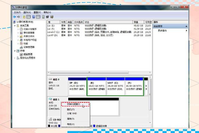Select the 磁盘管理 disk icon in tree
The image size is (199, 133).
(x=21, y=54)
